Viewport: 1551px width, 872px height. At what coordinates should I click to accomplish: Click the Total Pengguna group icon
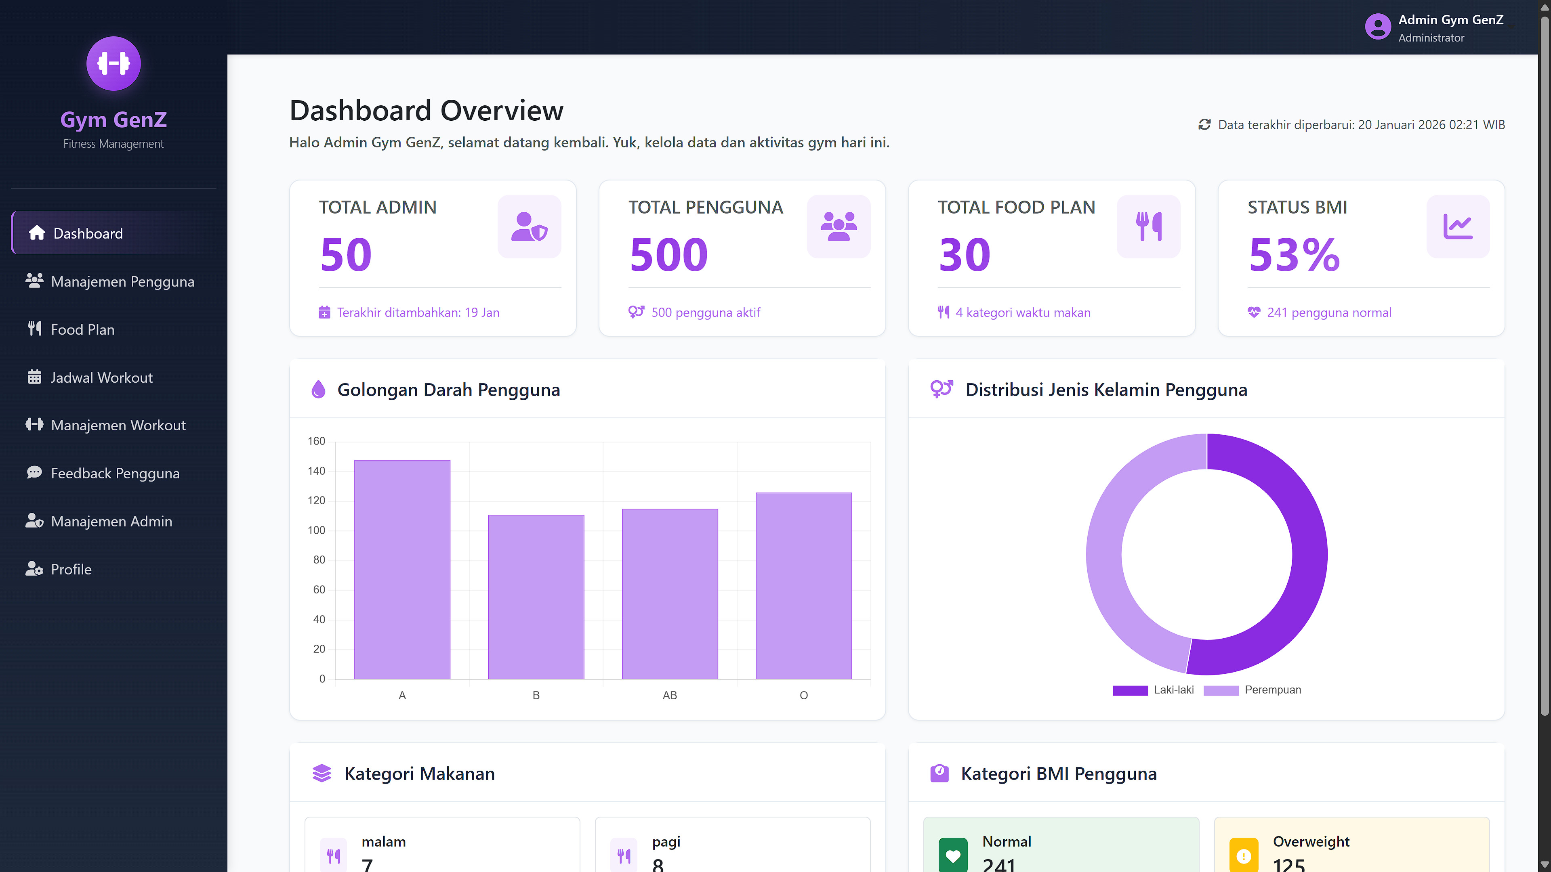[x=838, y=226]
